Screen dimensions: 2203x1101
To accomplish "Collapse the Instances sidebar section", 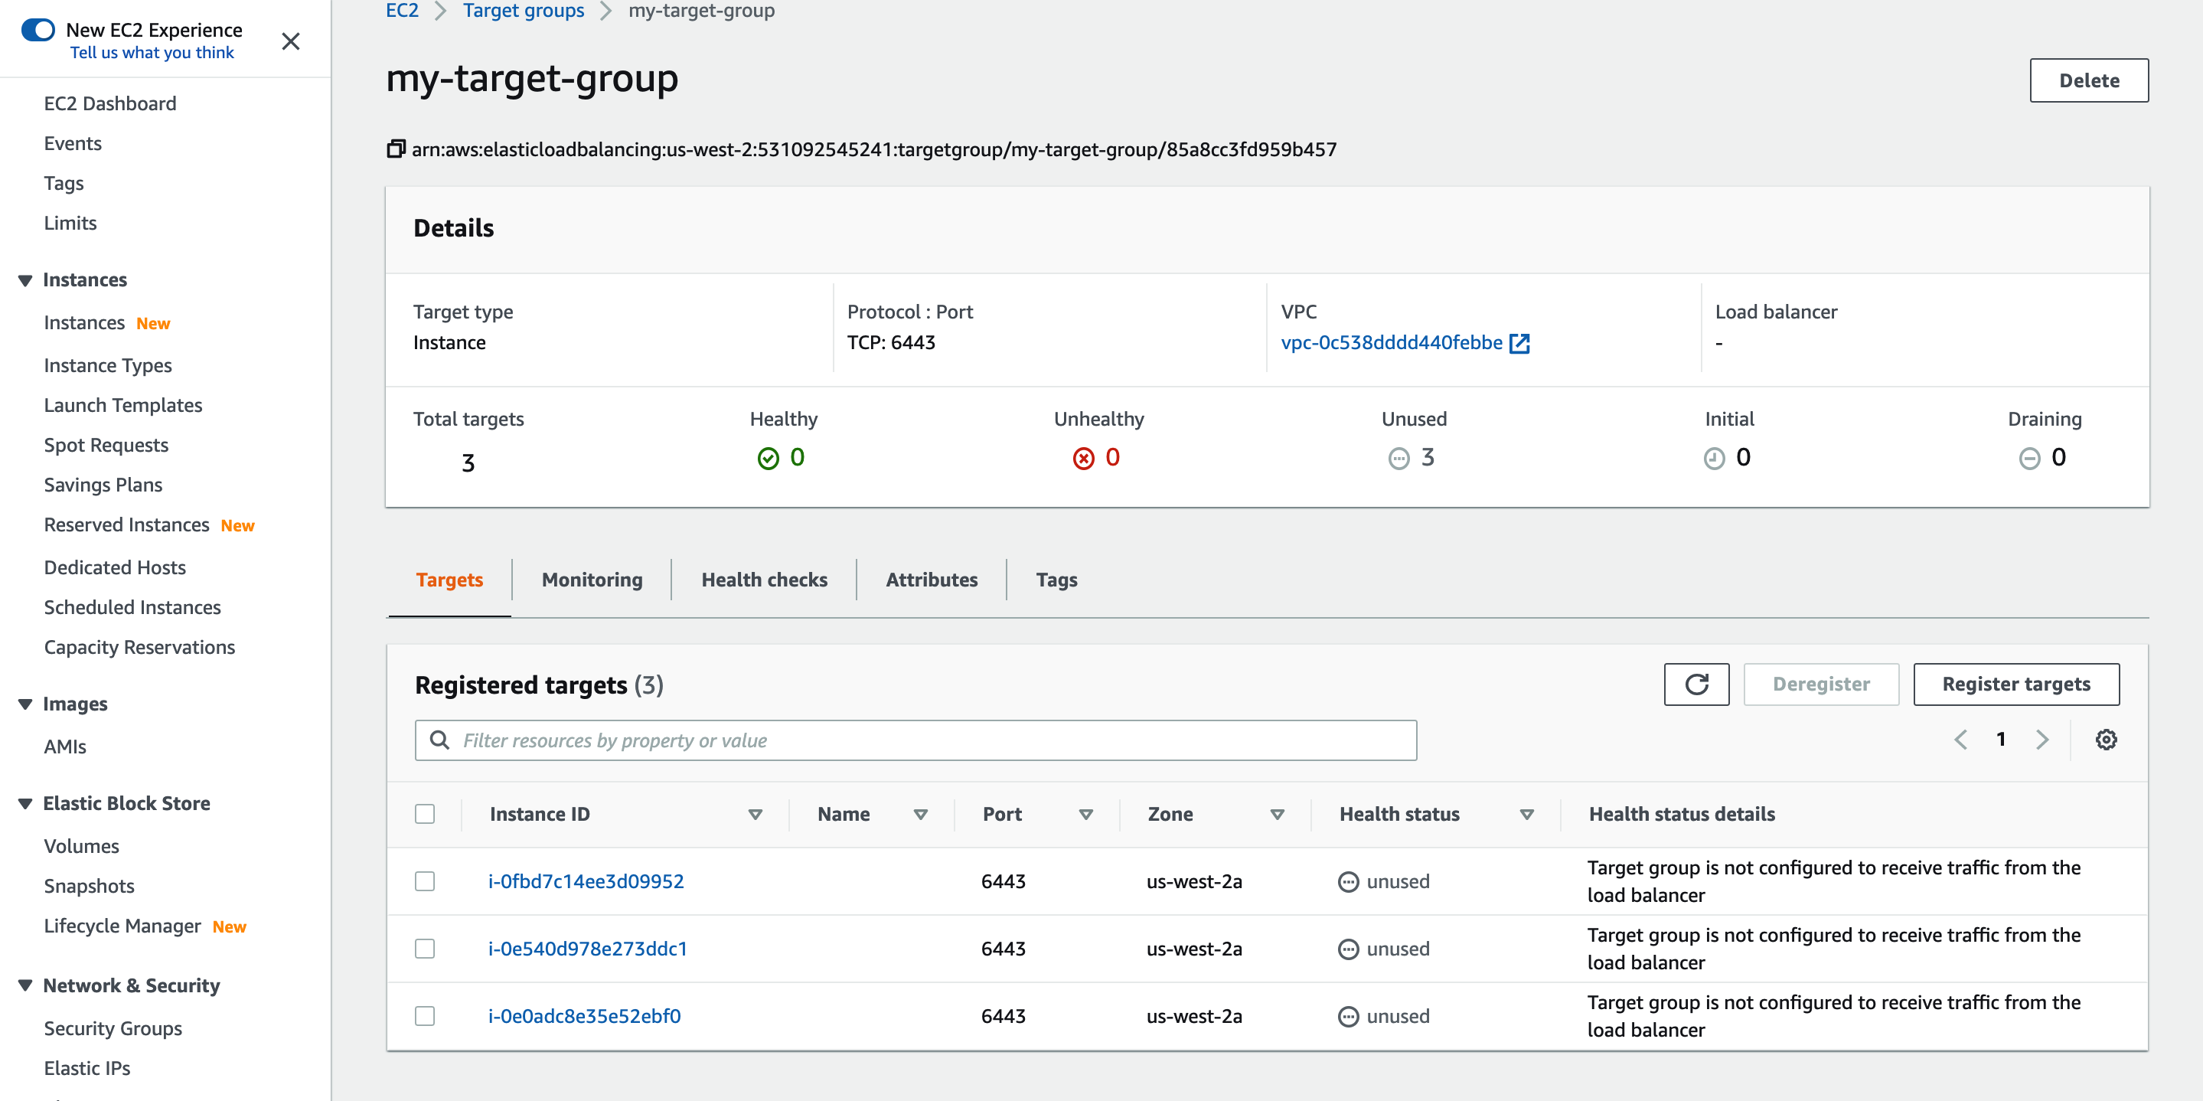I will coord(26,280).
